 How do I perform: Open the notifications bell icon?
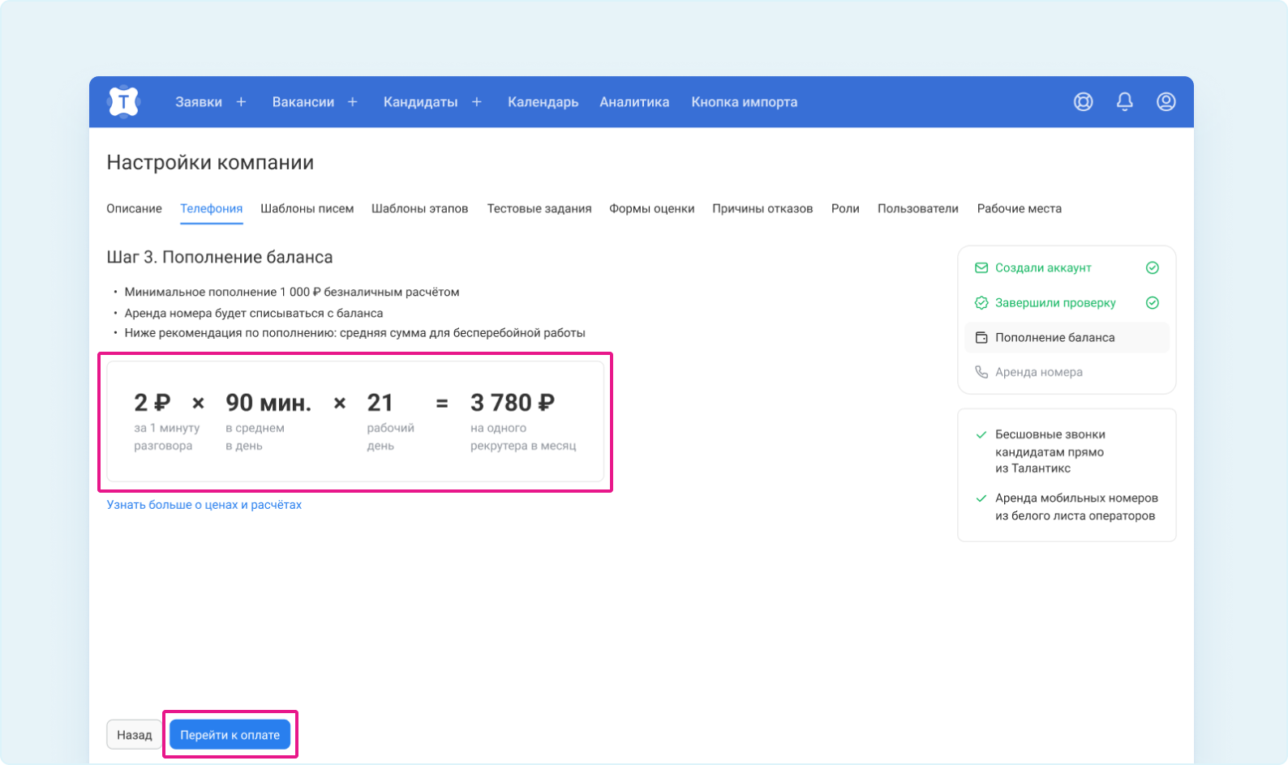(1125, 102)
